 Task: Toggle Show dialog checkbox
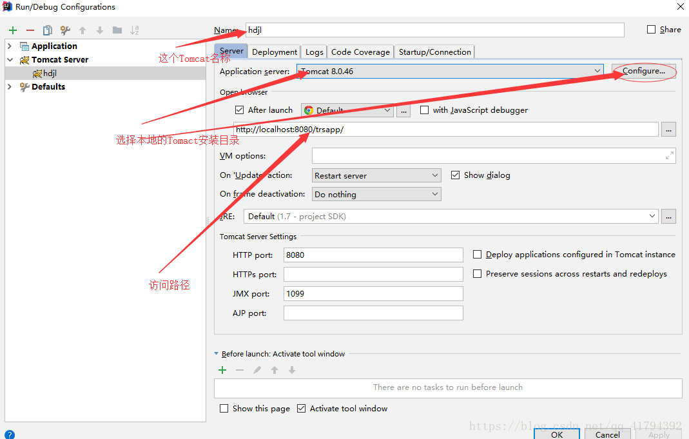click(455, 175)
